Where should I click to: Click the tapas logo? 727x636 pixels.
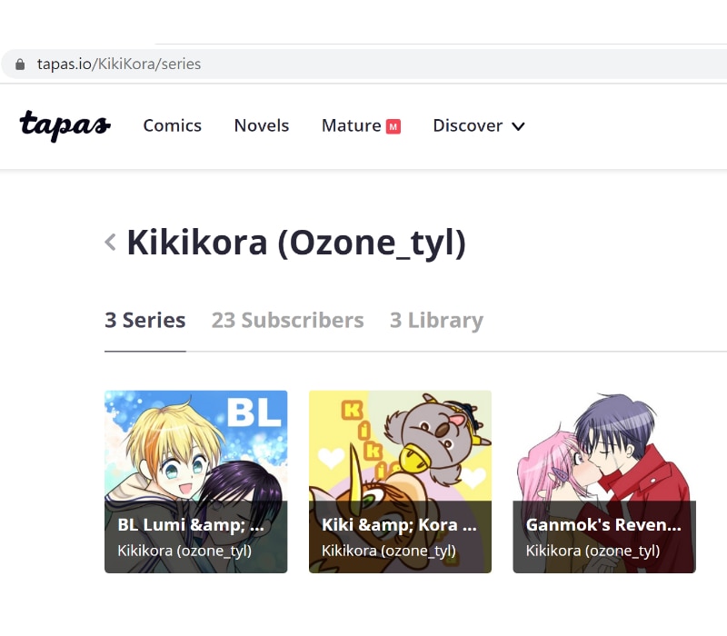pyautogui.click(x=65, y=125)
